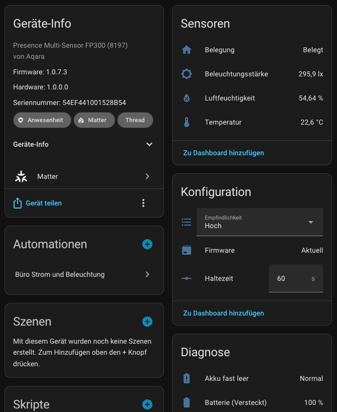Viewport: 337px width, 412px height.
Task: Select the Temperatur thermometer icon
Action: [x=187, y=122]
